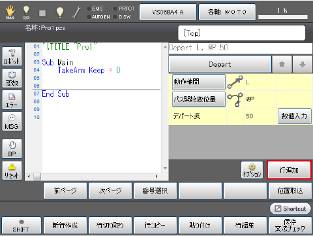Toggle the BP breakpoint button
Viewport: 313px width, 236px height.
tap(12, 148)
